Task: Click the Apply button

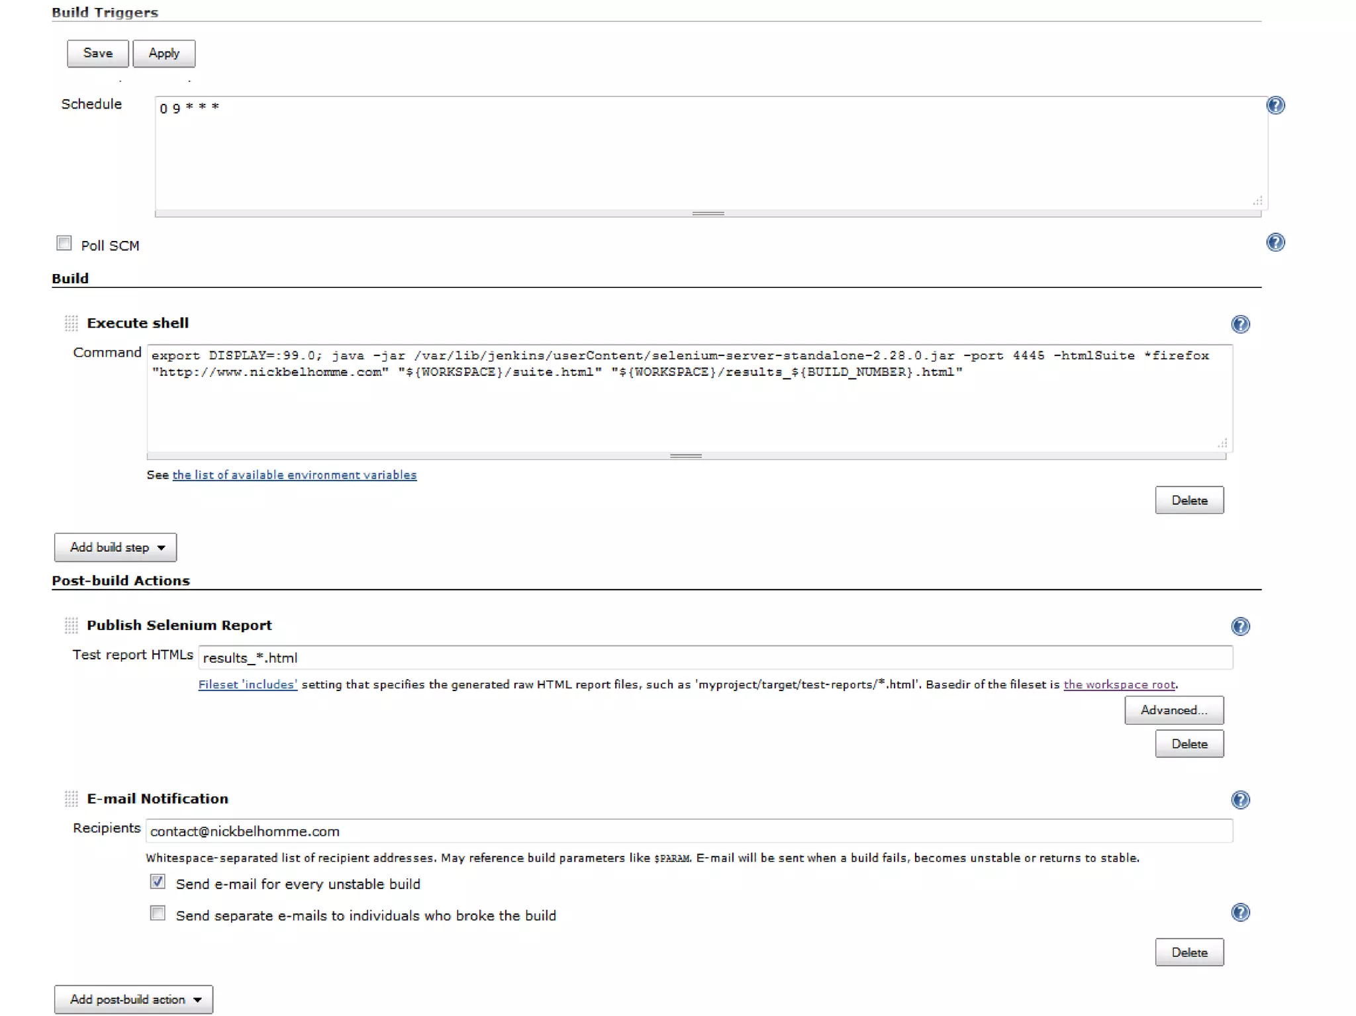Action: [x=164, y=54]
